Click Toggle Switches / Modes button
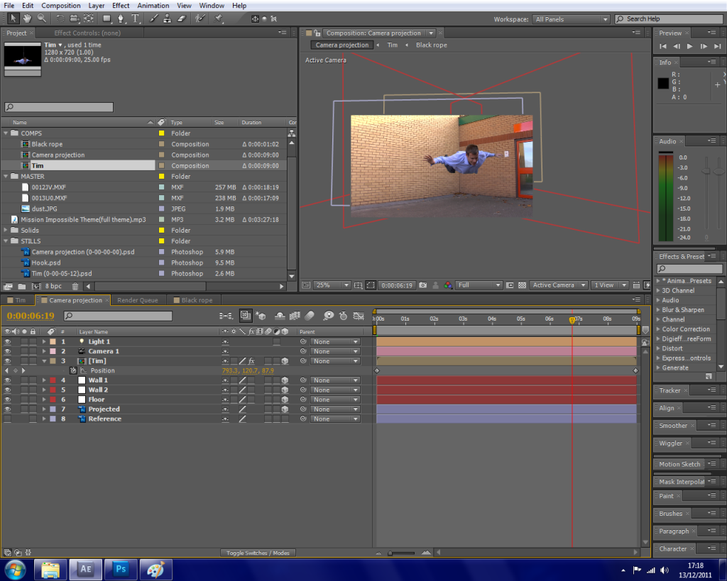The height and width of the screenshot is (581, 727). coord(258,553)
